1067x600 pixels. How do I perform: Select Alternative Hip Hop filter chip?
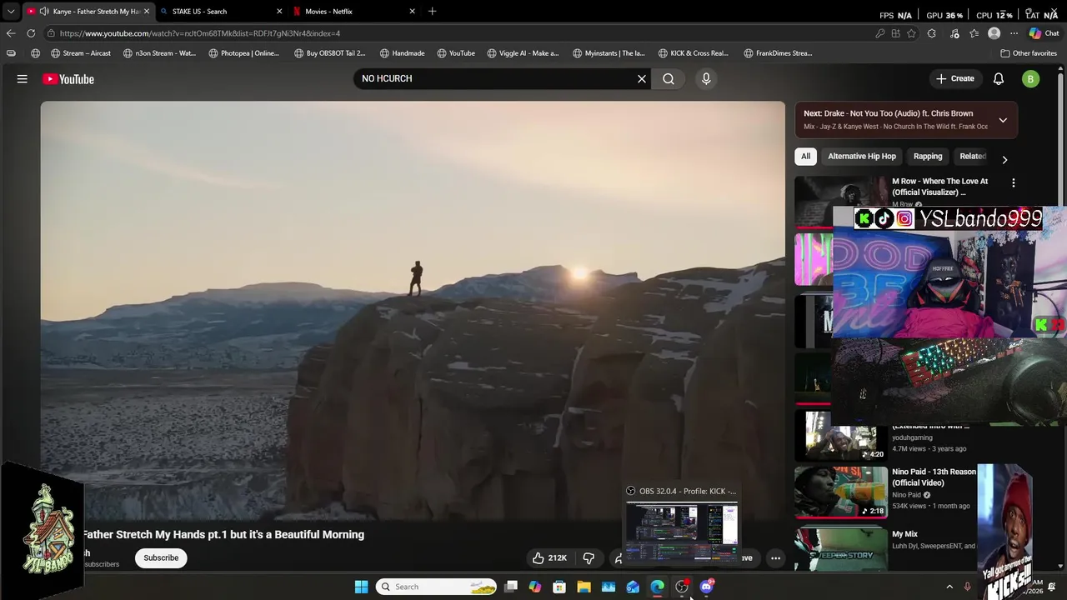862,156
